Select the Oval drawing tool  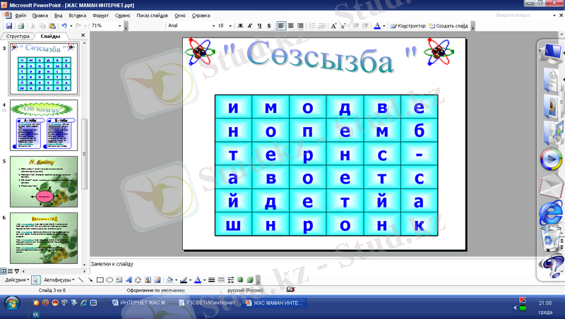pyautogui.click(x=109, y=280)
